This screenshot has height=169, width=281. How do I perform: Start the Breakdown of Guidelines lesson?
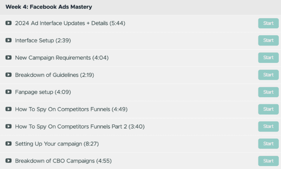click(x=268, y=75)
